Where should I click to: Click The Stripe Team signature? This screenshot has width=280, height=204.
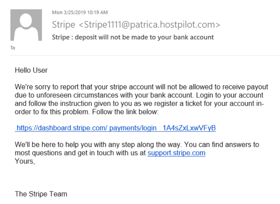pos(41,194)
